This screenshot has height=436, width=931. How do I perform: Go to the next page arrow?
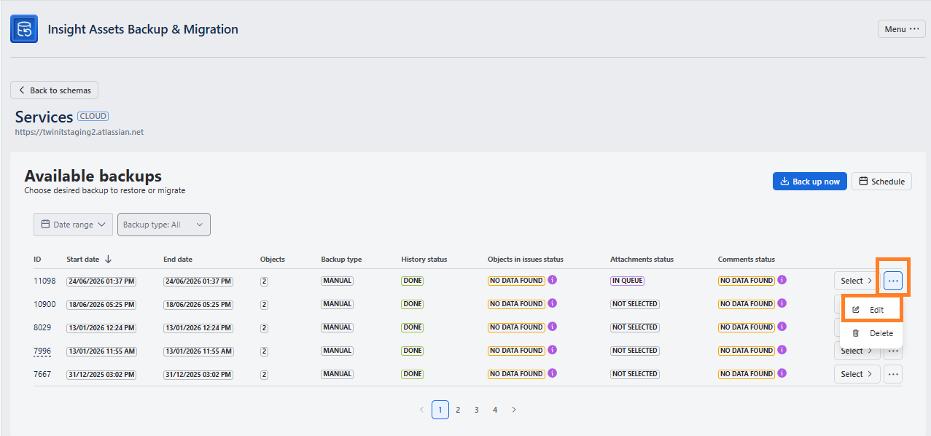coord(514,410)
